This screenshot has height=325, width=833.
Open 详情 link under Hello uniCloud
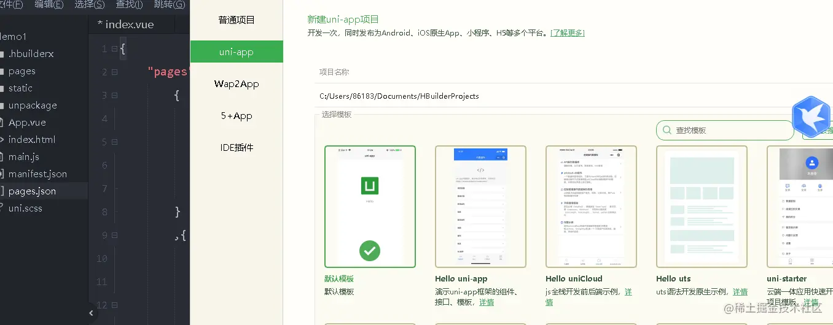pyautogui.click(x=628, y=292)
